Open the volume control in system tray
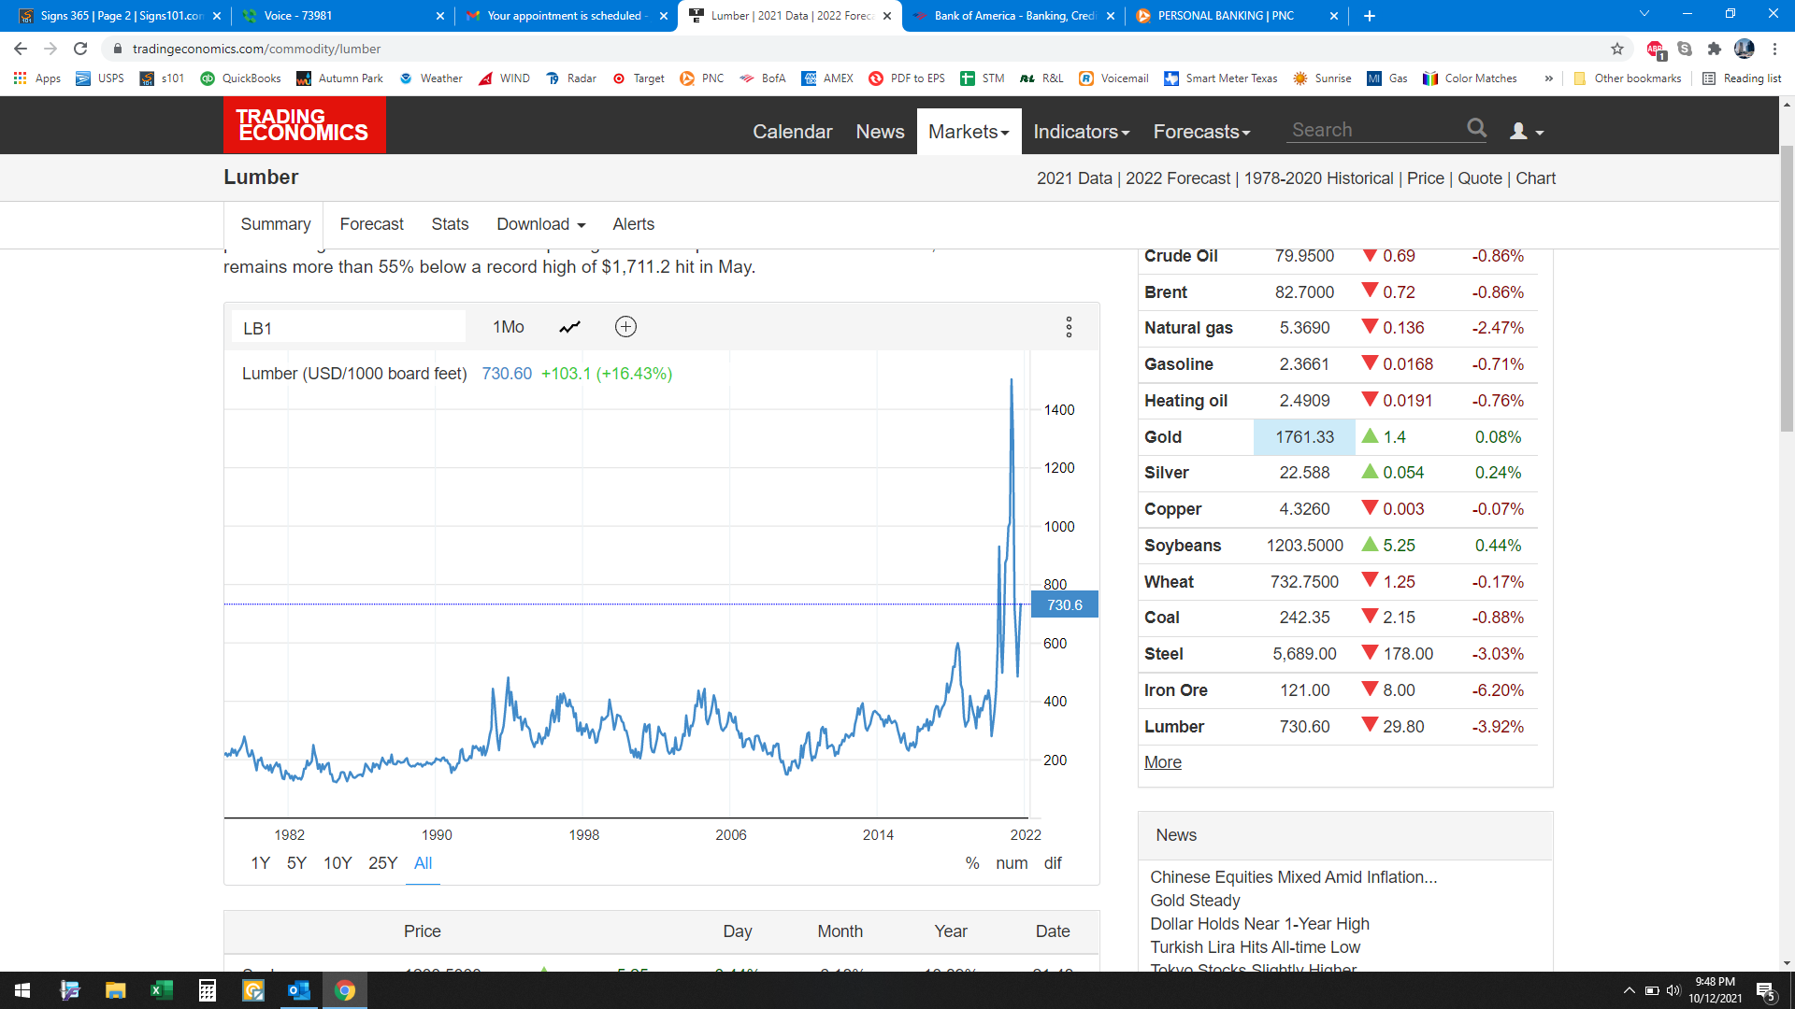Image resolution: width=1795 pixels, height=1009 pixels. [1673, 990]
